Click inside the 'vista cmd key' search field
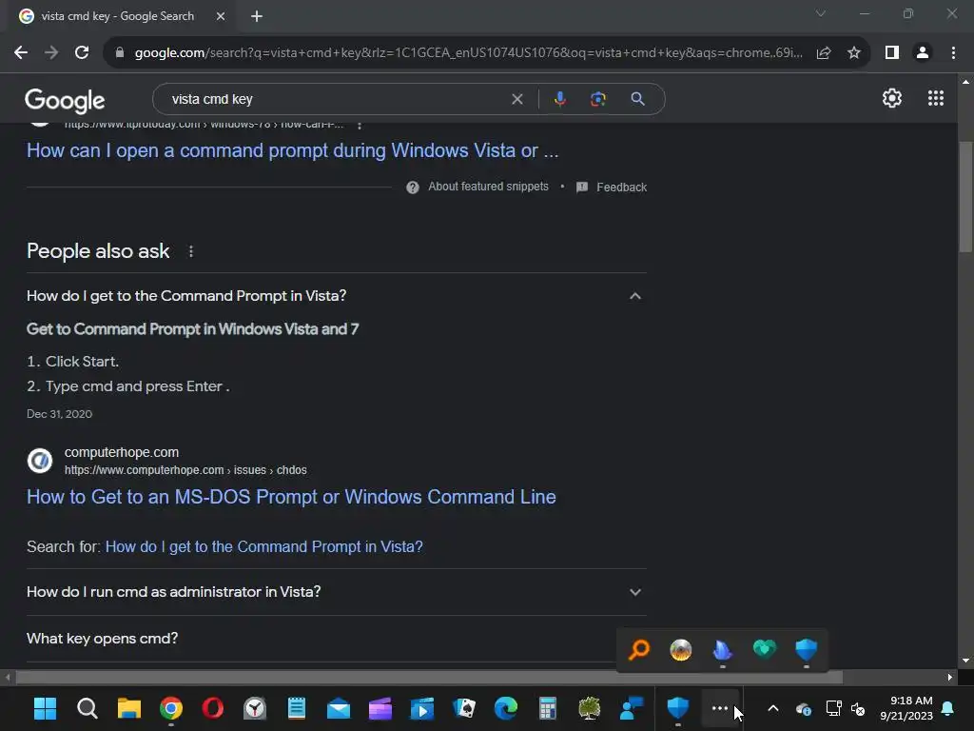 coord(336,99)
